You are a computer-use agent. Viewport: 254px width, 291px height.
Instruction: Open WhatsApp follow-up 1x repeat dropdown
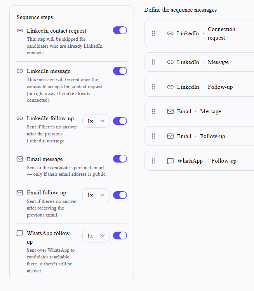[x=96, y=236]
